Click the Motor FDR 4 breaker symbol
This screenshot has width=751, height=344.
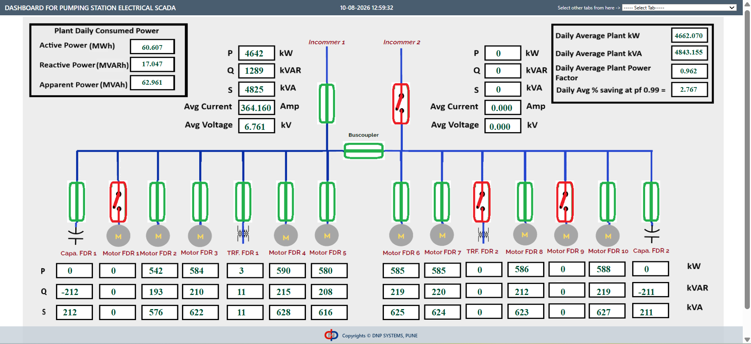(285, 202)
